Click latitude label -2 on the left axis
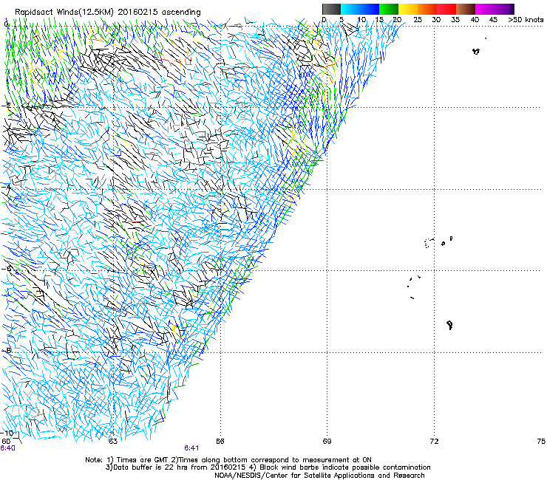The height and width of the screenshot is (480, 547). click(x=7, y=105)
